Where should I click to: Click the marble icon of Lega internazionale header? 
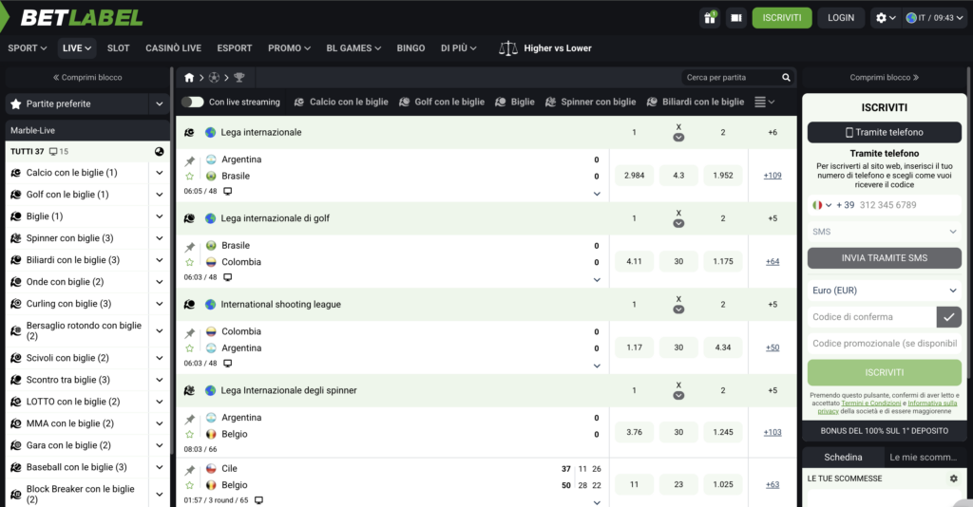pyautogui.click(x=189, y=132)
